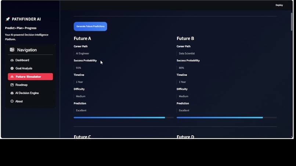Click the Future C heading

point(82,137)
